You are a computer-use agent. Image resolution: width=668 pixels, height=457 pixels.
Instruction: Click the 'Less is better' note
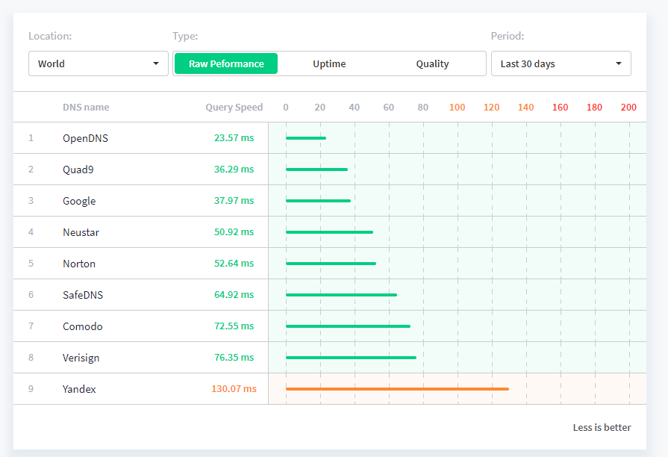[602, 427]
